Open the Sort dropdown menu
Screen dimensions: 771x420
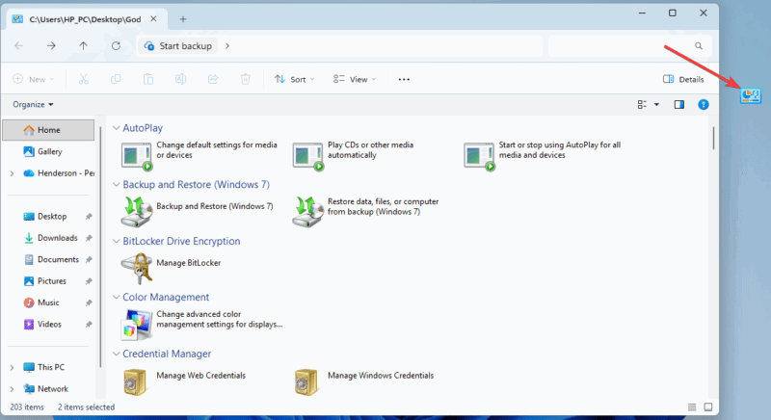295,79
